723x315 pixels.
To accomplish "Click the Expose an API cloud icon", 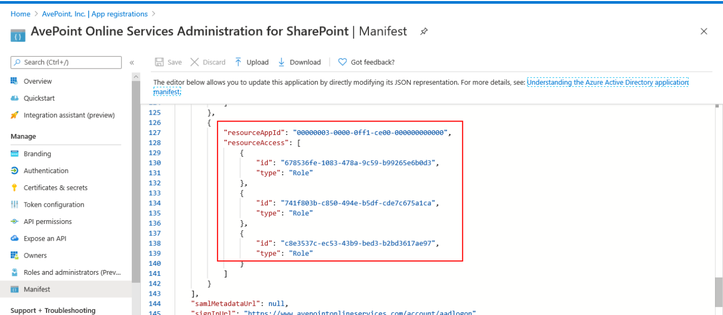I will 14,238.
